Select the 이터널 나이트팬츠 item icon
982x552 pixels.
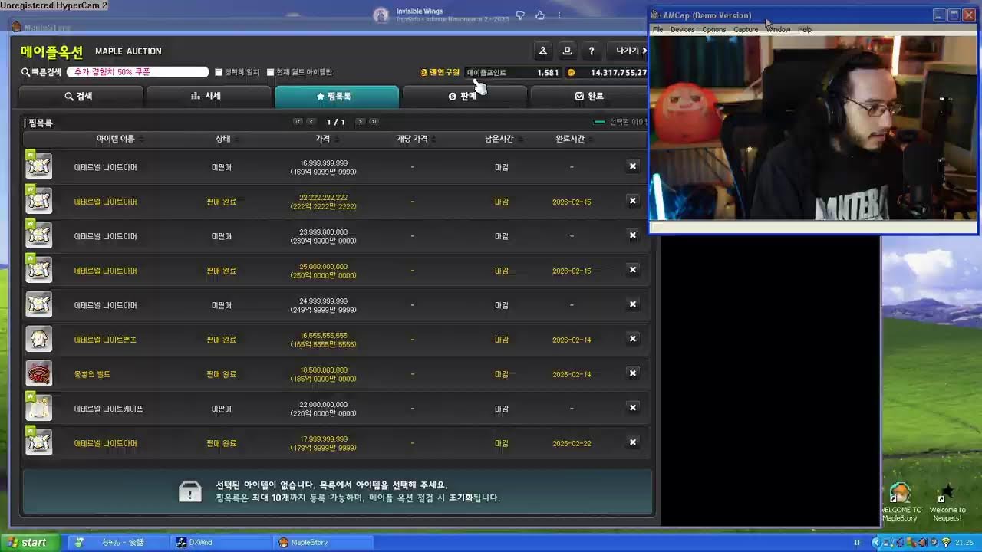(x=39, y=339)
